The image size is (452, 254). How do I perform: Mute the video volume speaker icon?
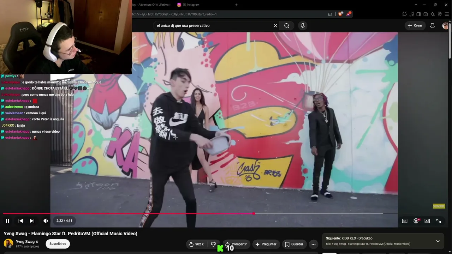(x=46, y=221)
